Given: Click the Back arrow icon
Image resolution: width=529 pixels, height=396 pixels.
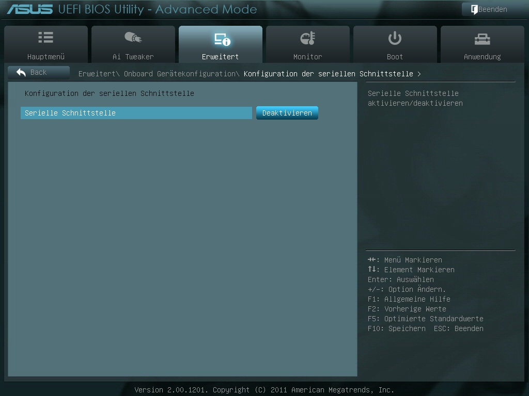Looking at the screenshot, I should click(x=21, y=72).
